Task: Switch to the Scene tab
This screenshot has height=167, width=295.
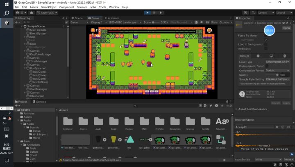Action: point(77,18)
